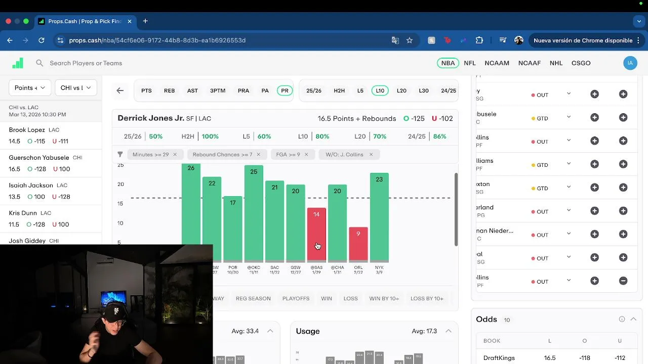The height and width of the screenshot is (364, 648).
Task: Select the 3PTM stat toggle
Action: [x=218, y=90]
